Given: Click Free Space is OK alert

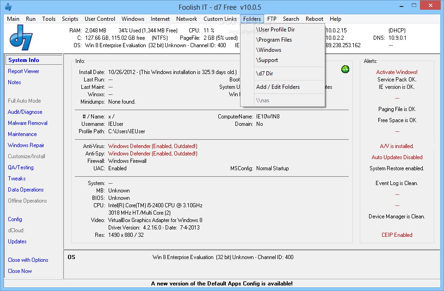Looking at the screenshot, I should click(397, 120).
